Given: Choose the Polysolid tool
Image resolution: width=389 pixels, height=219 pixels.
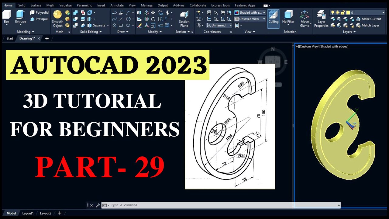Looking at the screenshot, I should click(x=39, y=12).
